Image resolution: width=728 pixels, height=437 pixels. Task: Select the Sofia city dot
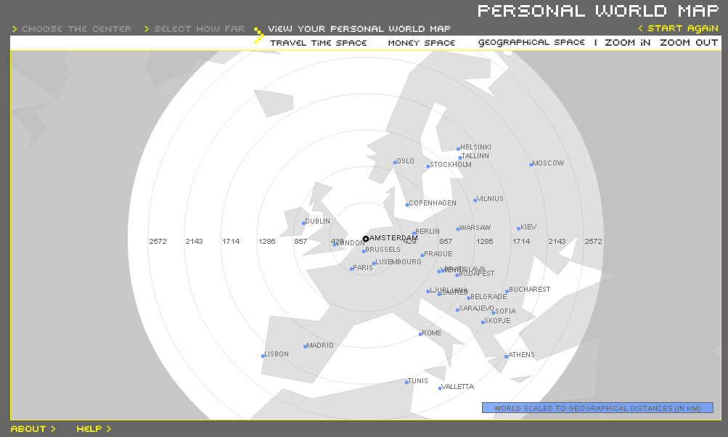tap(494, 313)
